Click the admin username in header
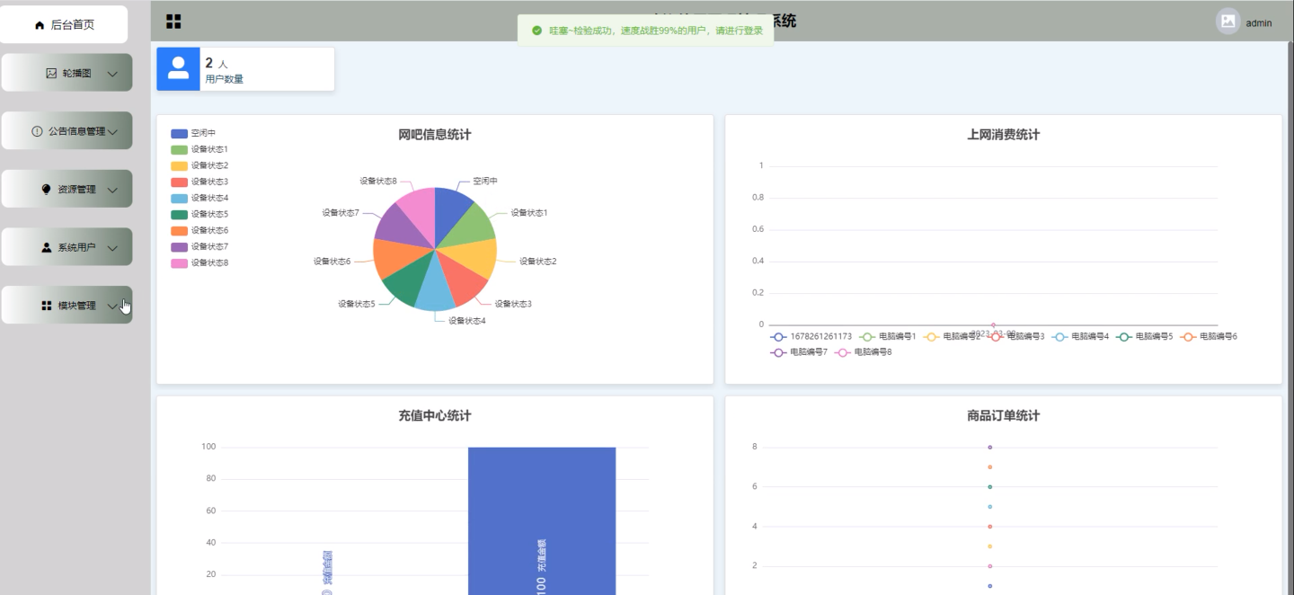This screenshot has height=595, width=1294. point(1259,23)
